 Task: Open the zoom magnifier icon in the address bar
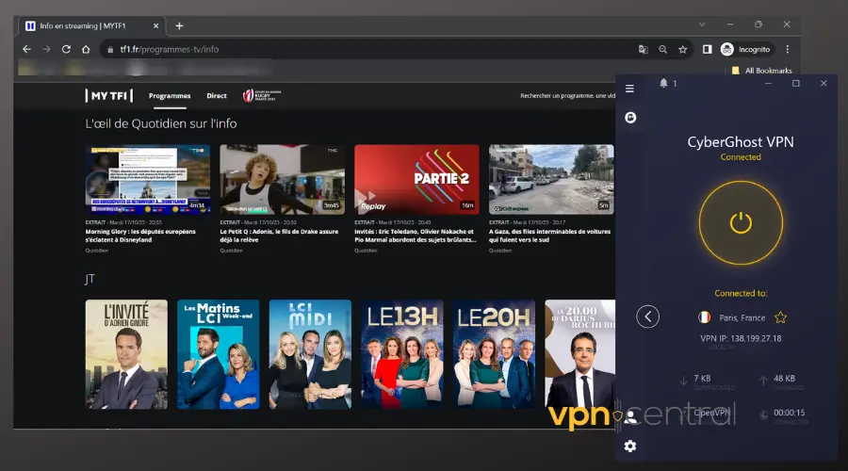pos(663,49)
